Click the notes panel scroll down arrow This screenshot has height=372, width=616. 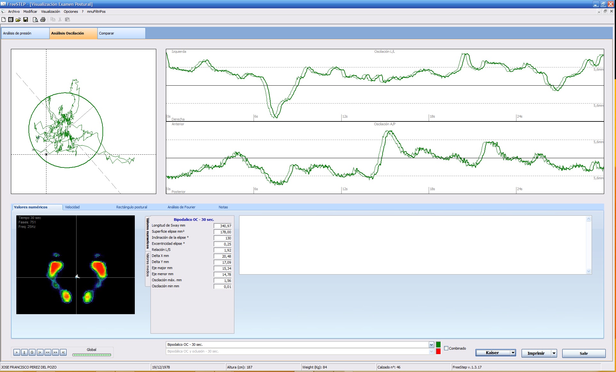tap(588, 271)
